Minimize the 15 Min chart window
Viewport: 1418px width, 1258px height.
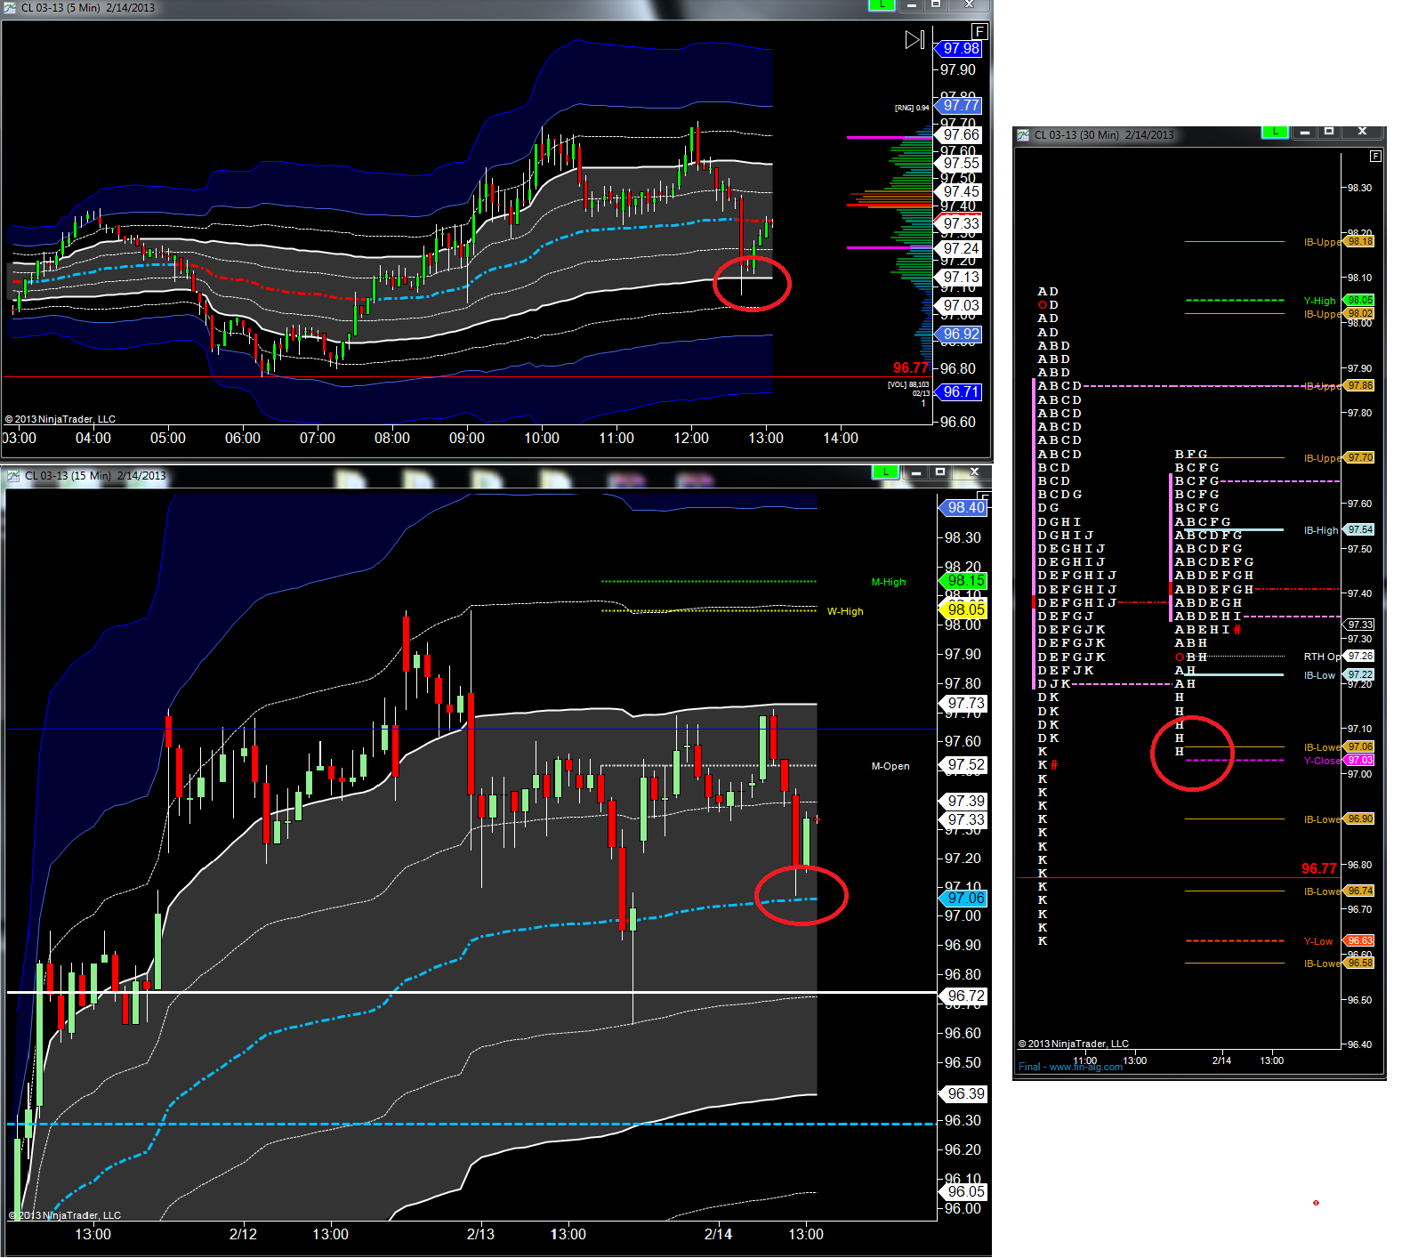916,472
